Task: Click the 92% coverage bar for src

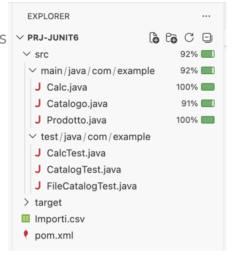Action: 207,54
